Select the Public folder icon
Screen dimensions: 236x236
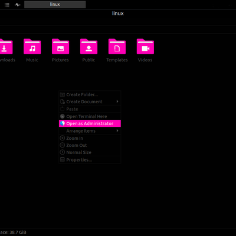pyautogui.click(x=88, y=47)
